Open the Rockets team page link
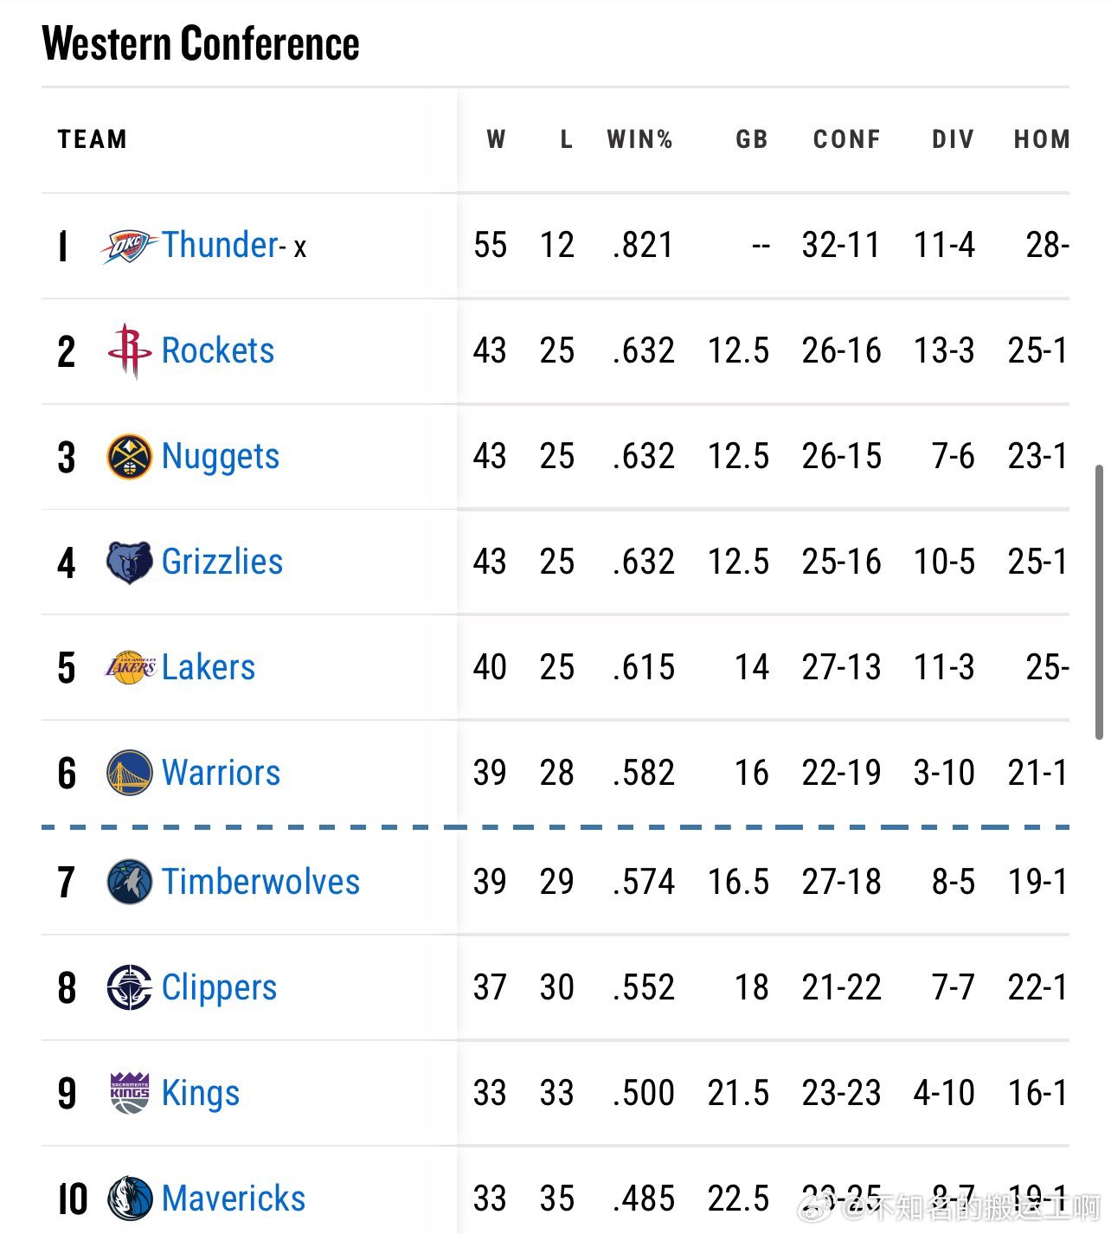 pos(218,350)
